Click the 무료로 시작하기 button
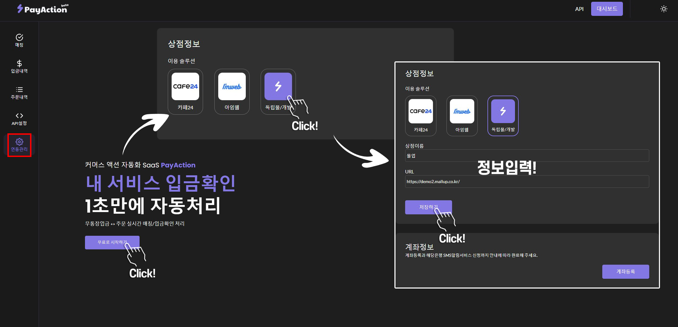 [x=112, y=242]
